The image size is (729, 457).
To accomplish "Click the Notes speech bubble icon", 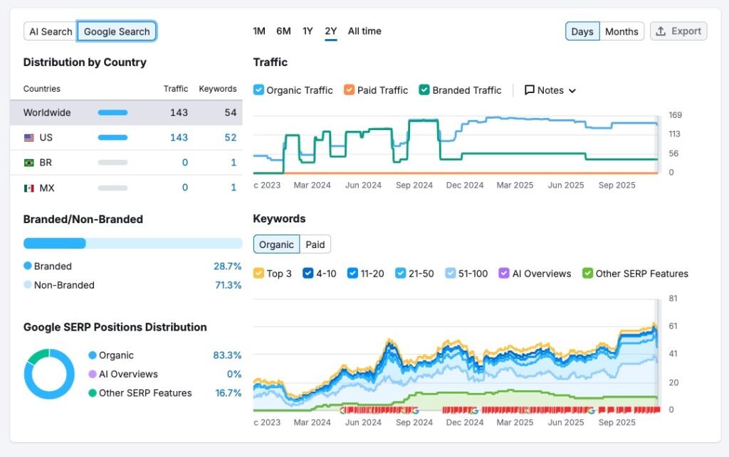I will 530,90.
